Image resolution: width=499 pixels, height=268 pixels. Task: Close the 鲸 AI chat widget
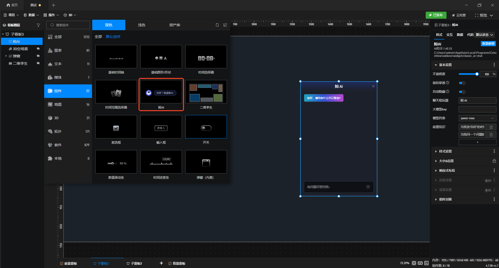click(373, 86)
